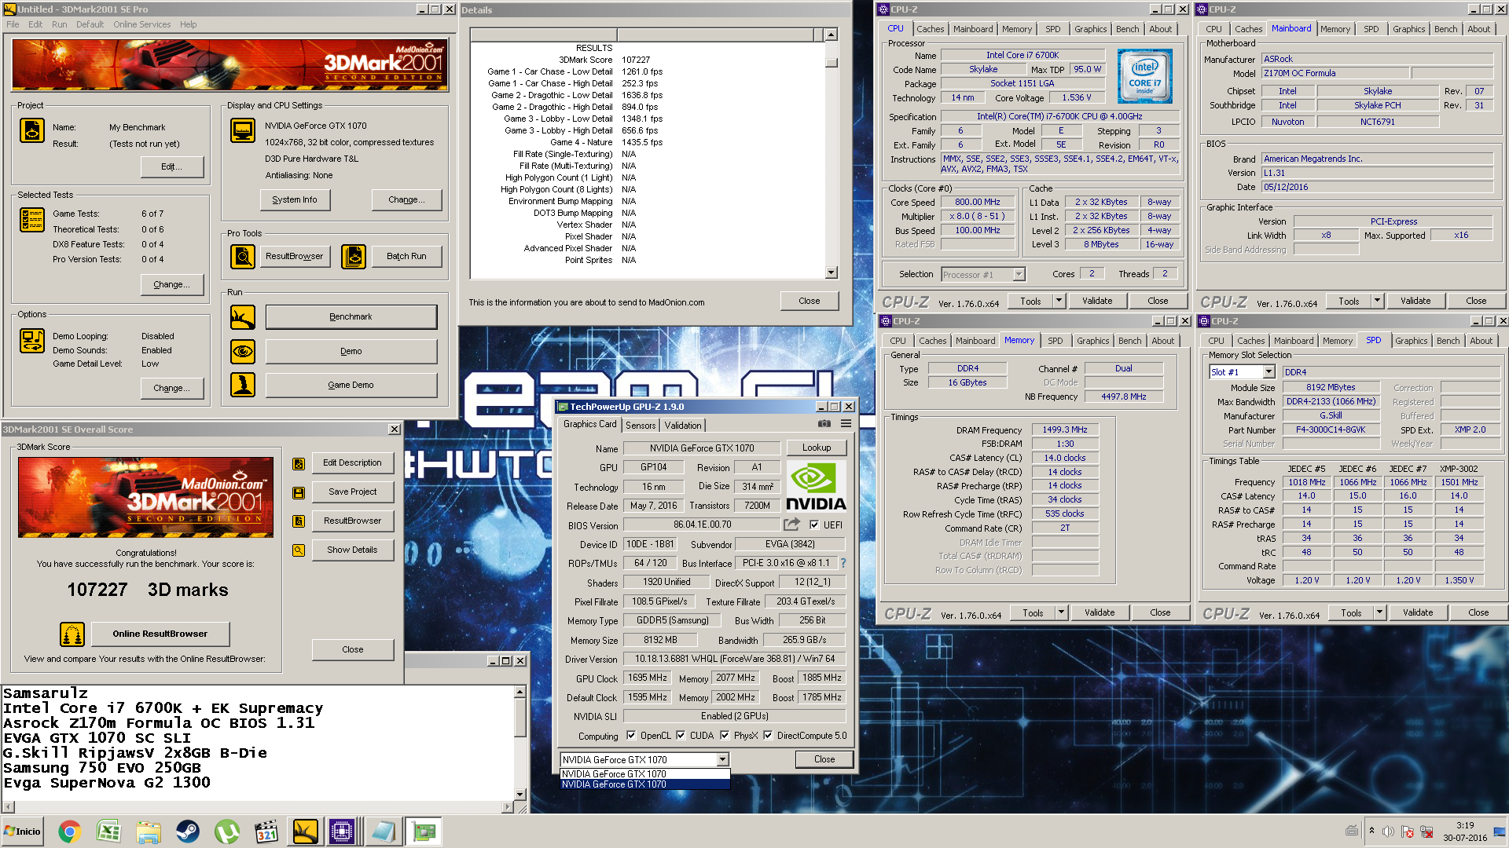
Task: Click the Intel Core i7 badge in CPU-Z
Action: click(x=1146, y=76)
